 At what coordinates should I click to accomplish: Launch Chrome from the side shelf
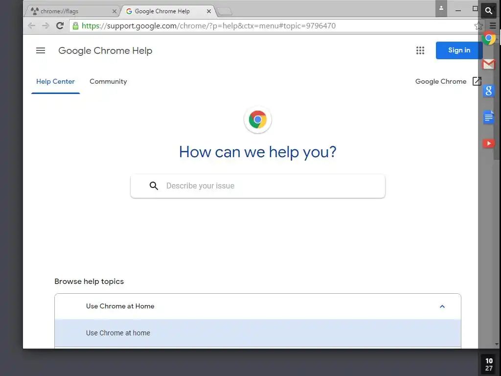[489, 38]
